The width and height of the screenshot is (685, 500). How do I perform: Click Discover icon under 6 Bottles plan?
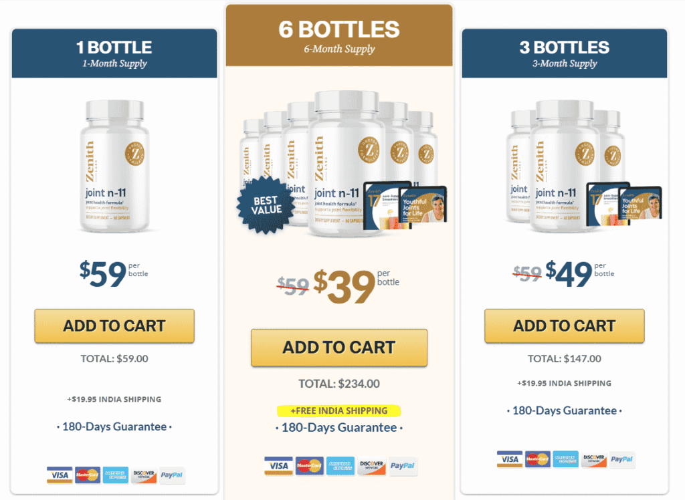click(371, 466)
